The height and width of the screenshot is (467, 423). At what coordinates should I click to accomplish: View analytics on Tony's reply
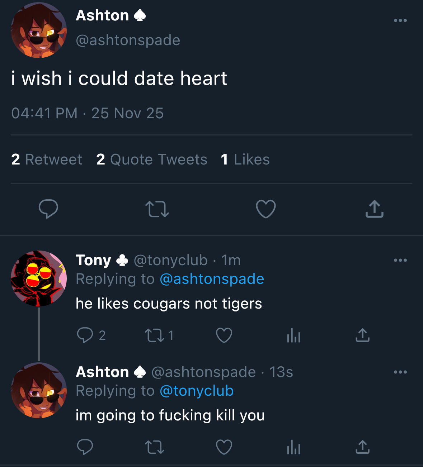point(293,336)
